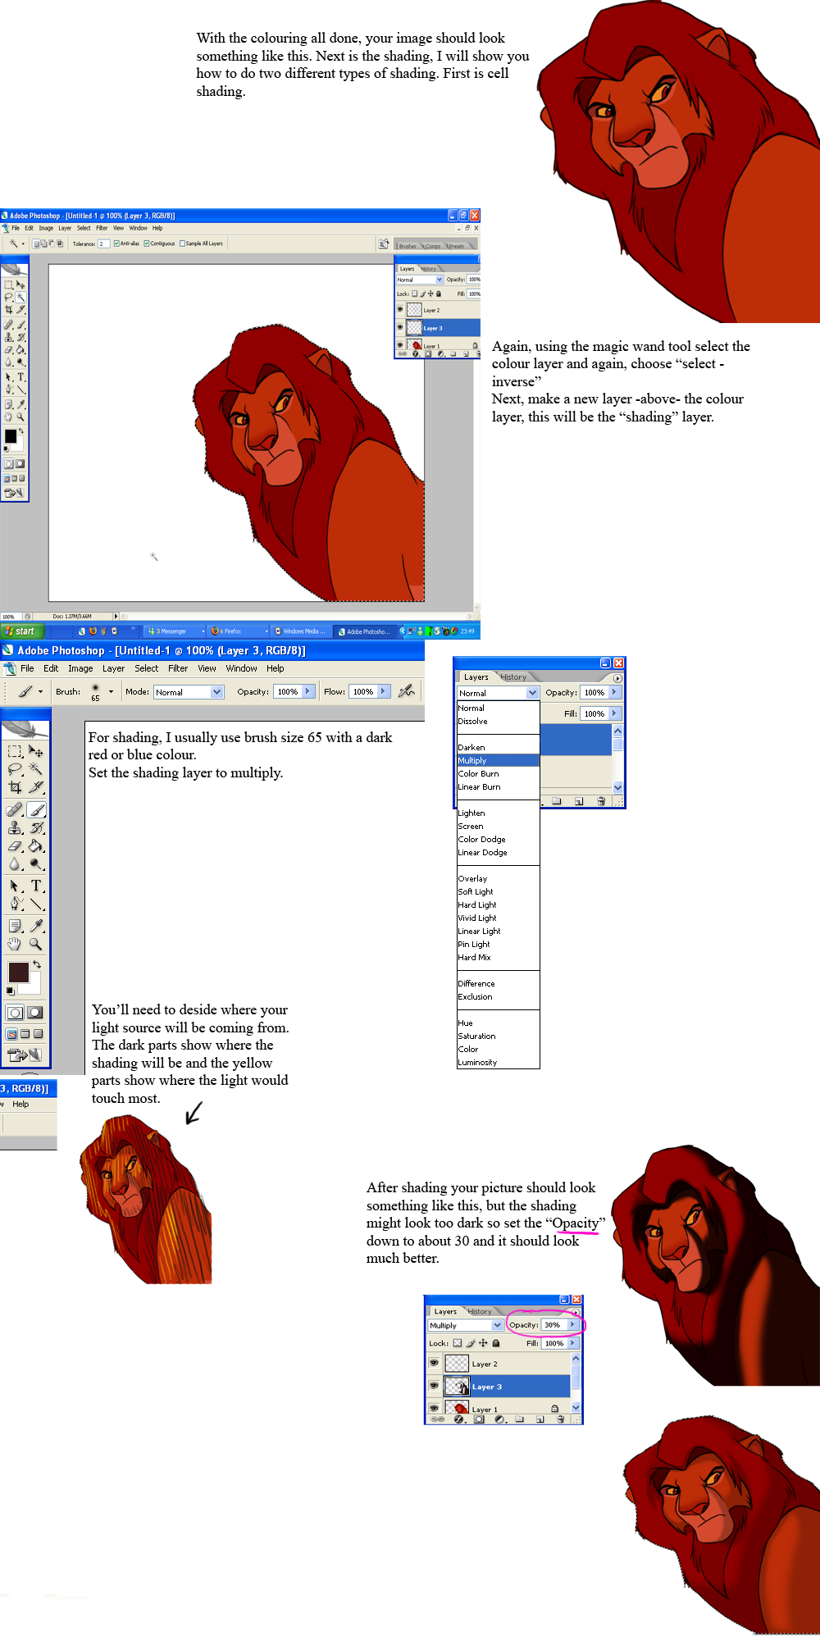Toggle lock position in the 30% opacity Layers panel
The height and width of the screenshot is (1640, 820).
(x=483, y=1343)
